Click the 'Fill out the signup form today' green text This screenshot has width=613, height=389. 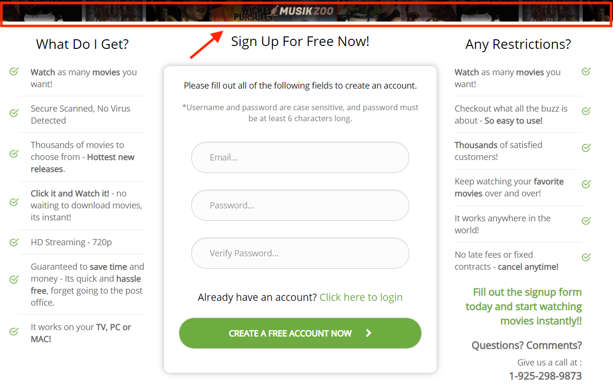523,306
